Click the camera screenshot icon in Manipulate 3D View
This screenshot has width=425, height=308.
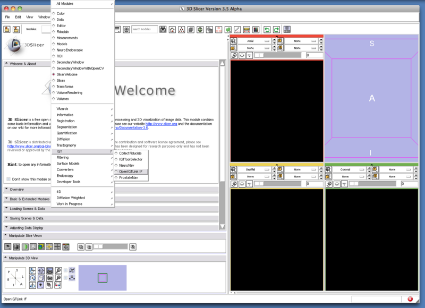50,277
